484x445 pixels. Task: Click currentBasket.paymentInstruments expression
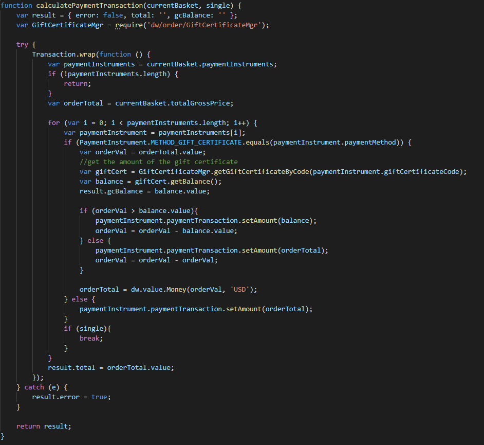coord(210,64)
